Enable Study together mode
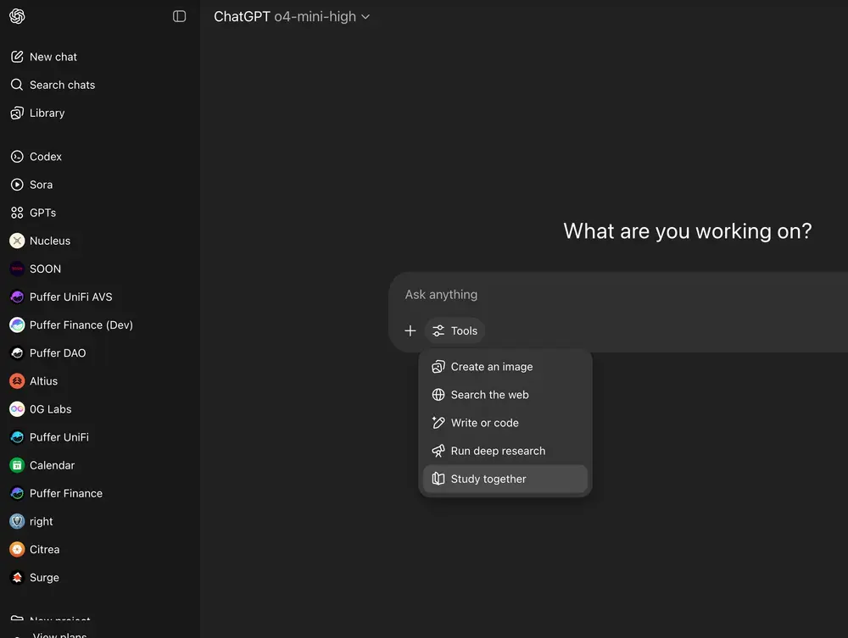 [x=488, y=479]
